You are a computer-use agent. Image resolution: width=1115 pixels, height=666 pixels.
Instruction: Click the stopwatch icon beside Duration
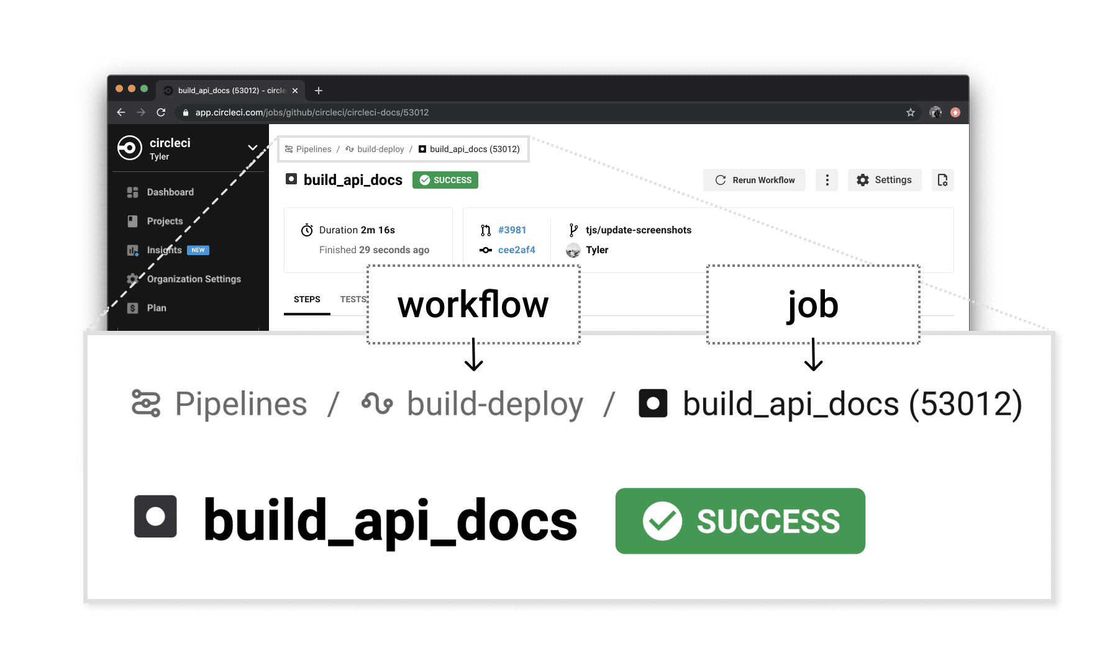point(307,230)
